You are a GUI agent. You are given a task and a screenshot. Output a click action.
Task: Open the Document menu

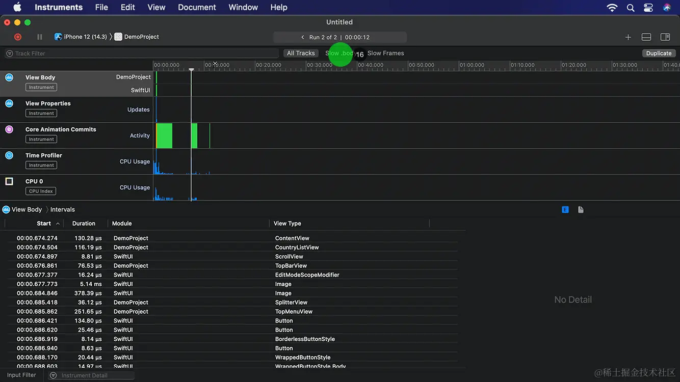coord(197,8)
